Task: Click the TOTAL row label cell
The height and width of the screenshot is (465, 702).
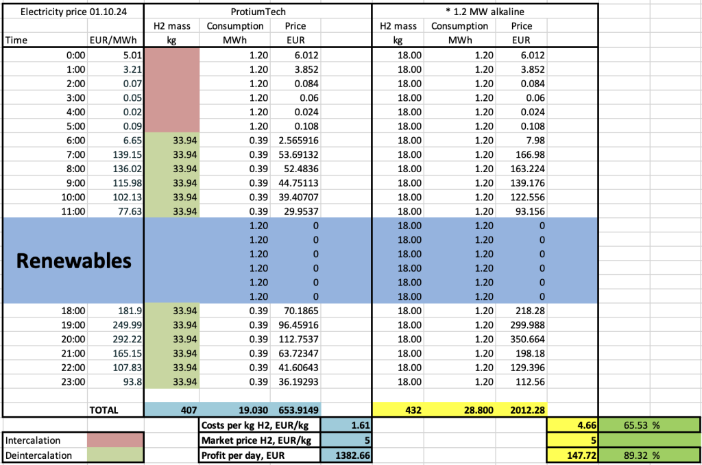Action: (103, 410)
